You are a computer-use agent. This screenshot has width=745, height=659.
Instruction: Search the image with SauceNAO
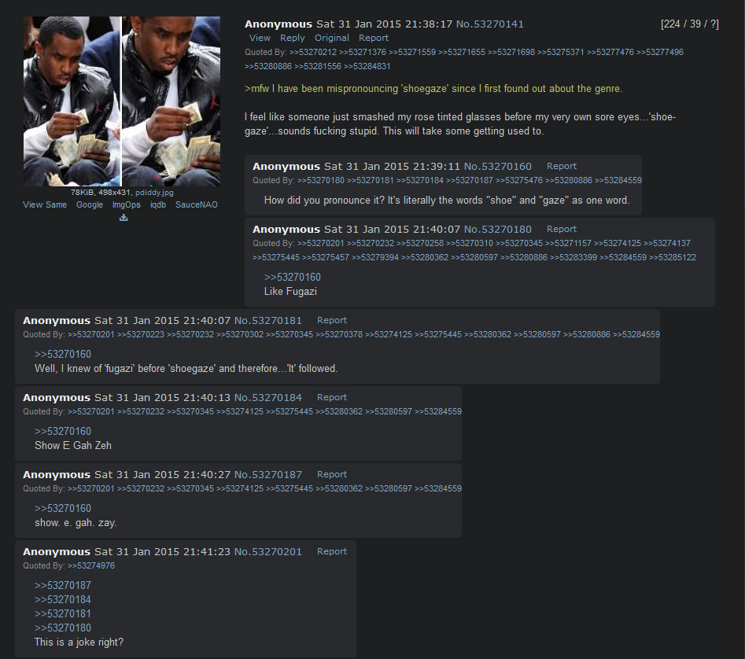click(196, 204)
